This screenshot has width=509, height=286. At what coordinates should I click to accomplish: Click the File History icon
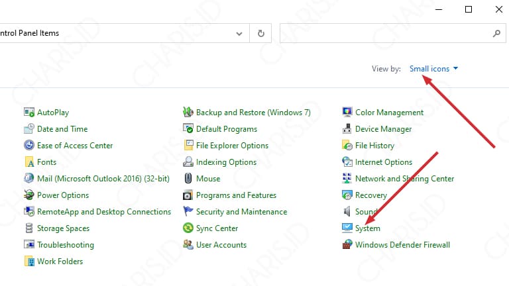coord(347,146)
